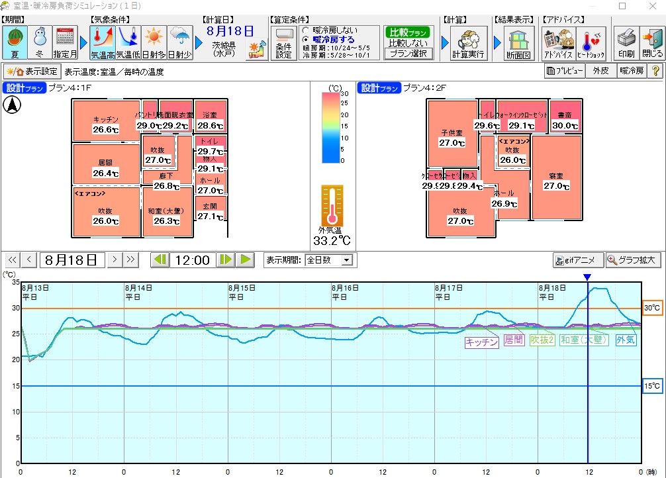
Task: Select 暖冷房する radio button
Action: [305, 39]
